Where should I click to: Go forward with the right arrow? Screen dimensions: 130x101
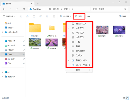pos(10,9)
